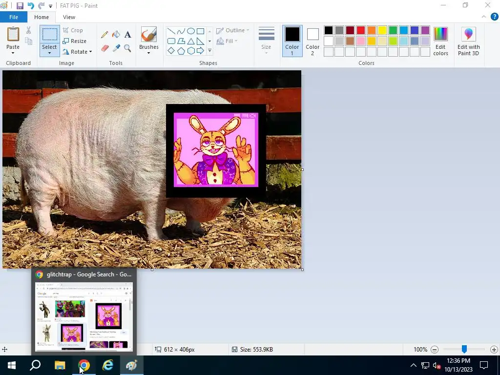This screenshot has height=375, width=500.
Task: Open the File menu
Action: pyautogui.click(x=13, y=17)
